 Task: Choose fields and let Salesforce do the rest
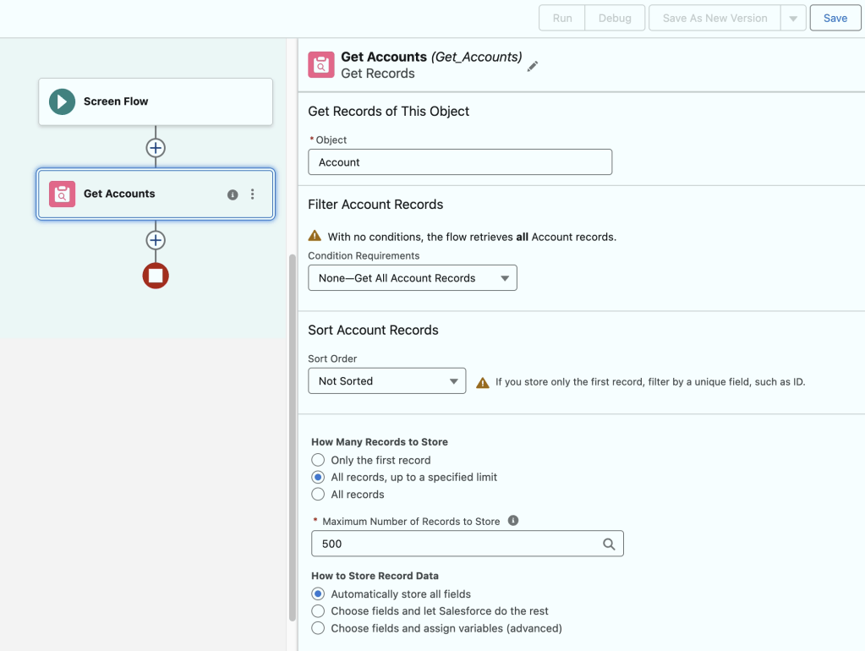(x=318, y=611)
